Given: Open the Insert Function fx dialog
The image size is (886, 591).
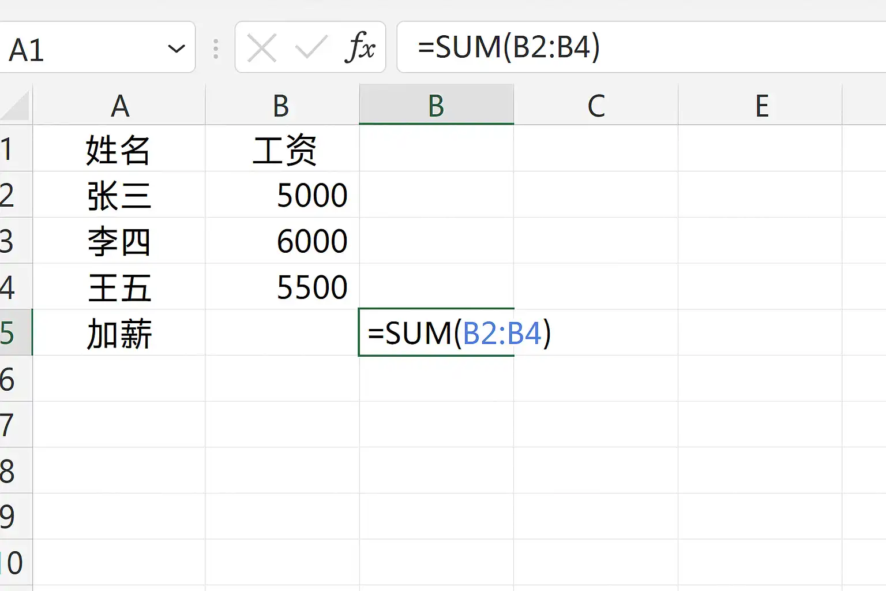Looking at the screenshot, I should pos(361,48).
